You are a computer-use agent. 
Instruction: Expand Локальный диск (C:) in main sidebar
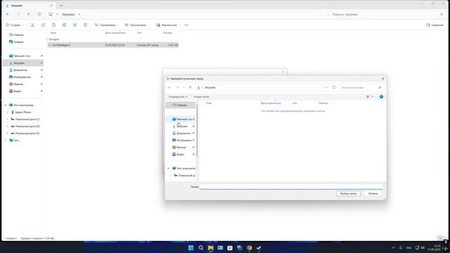8,119
